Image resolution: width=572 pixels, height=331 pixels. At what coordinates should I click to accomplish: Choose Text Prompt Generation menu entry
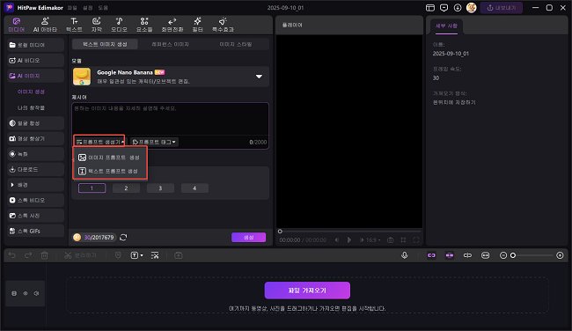coord(109,171)
